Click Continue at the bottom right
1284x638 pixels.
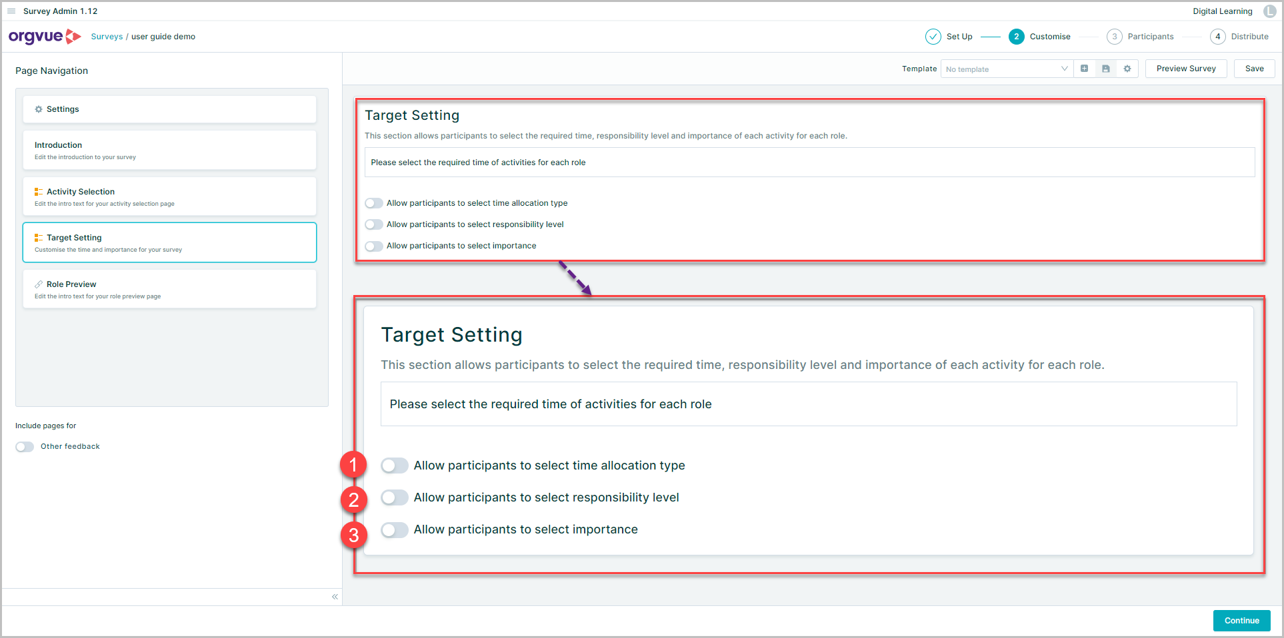point(1241,620)
